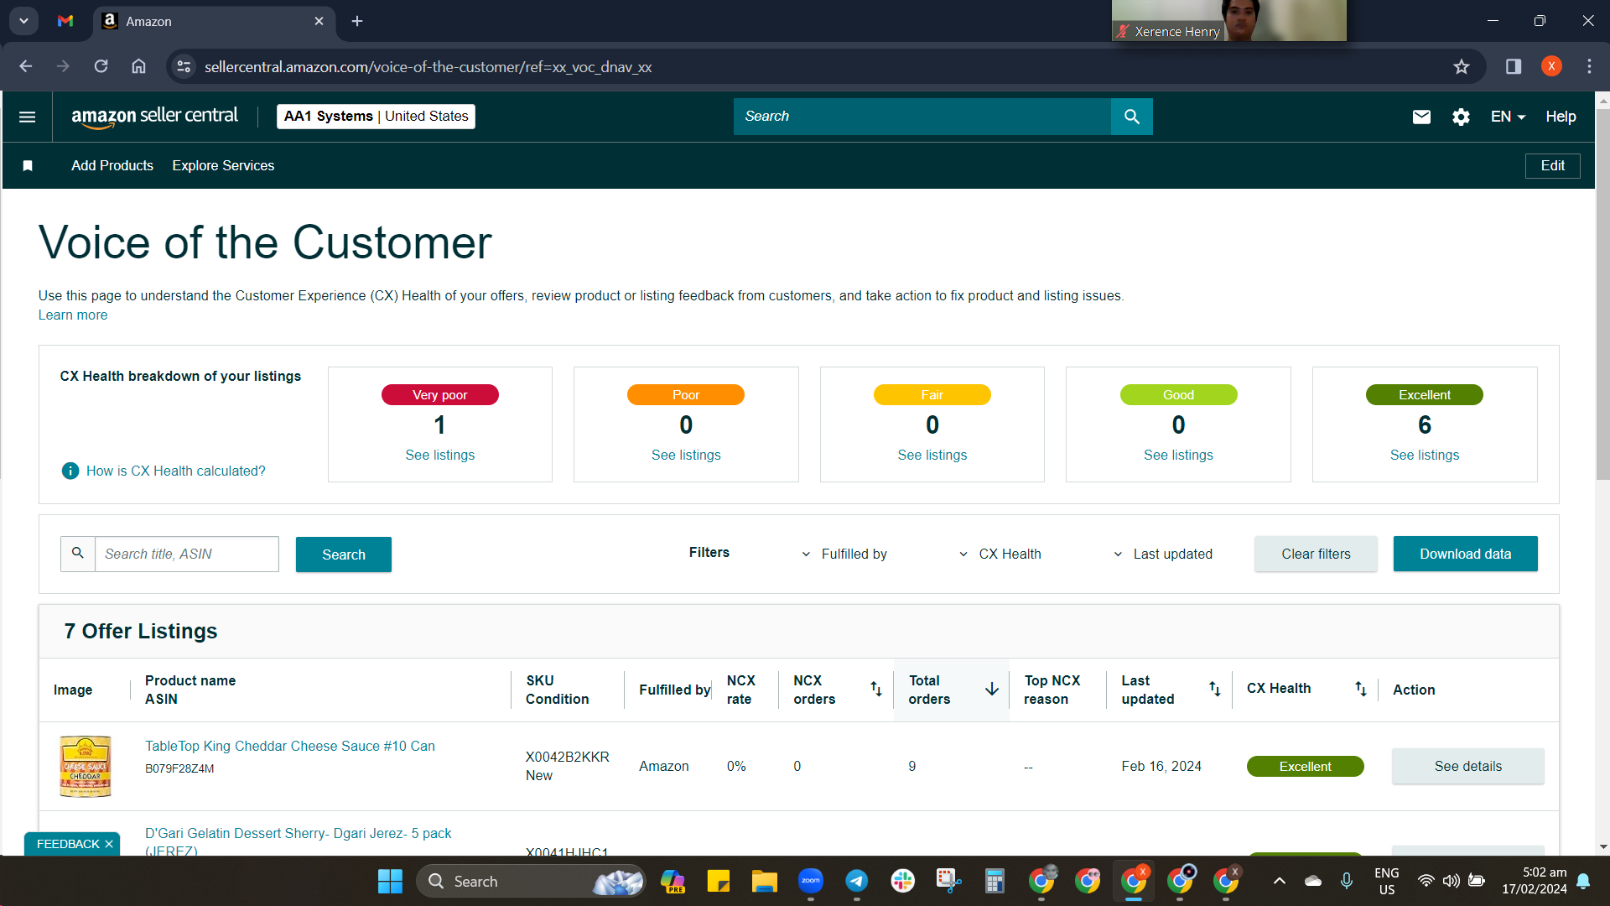See listings under Poor
This screenshot has height=906, width=1610.
[x=686, y=455]
